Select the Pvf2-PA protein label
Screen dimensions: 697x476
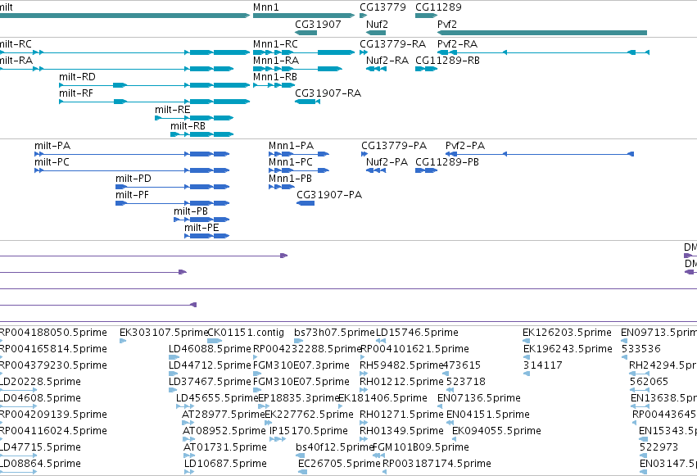coord(465,146)
